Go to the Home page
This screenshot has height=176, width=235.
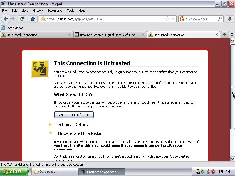pyautogui.click(x=33, y=19)
